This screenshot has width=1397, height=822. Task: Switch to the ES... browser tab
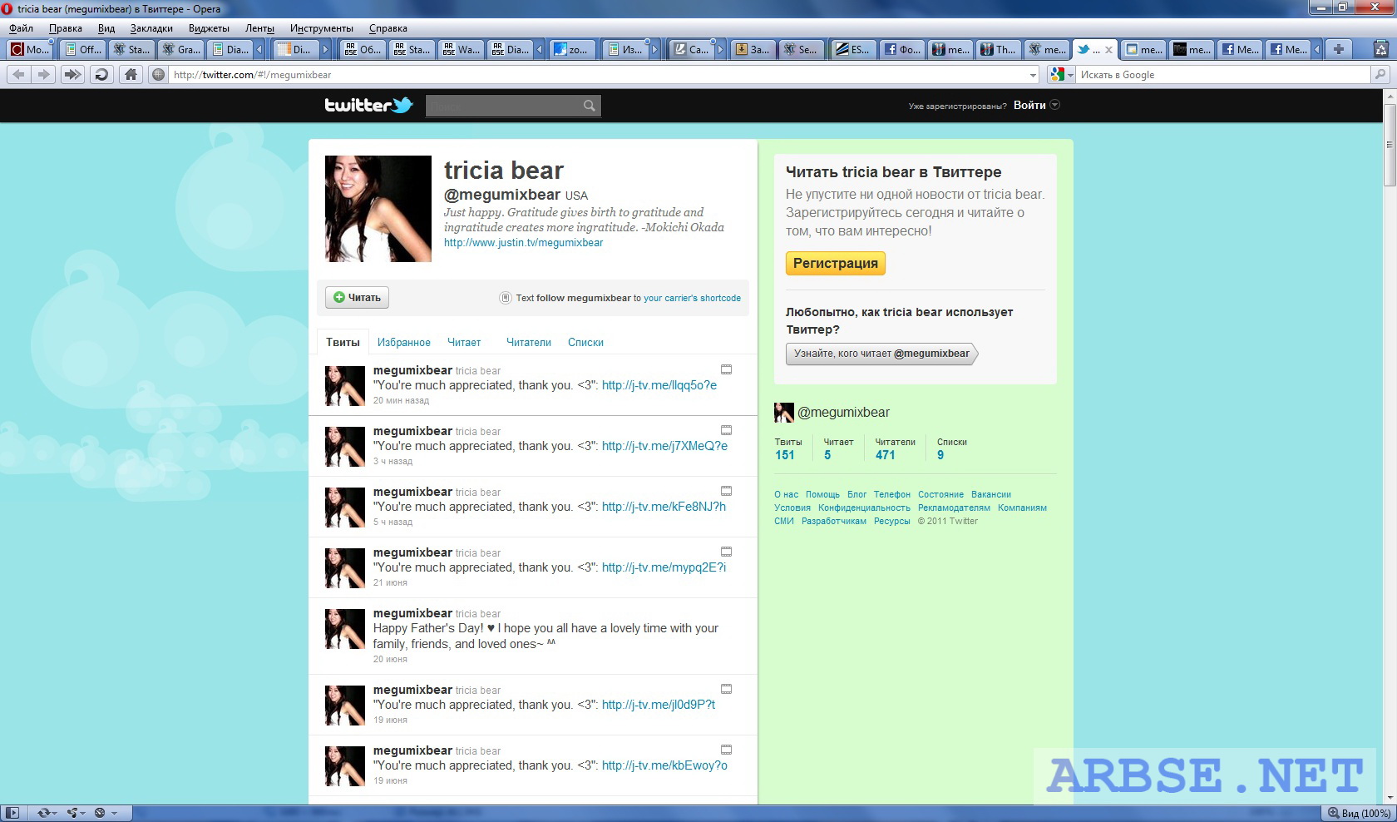854,49
